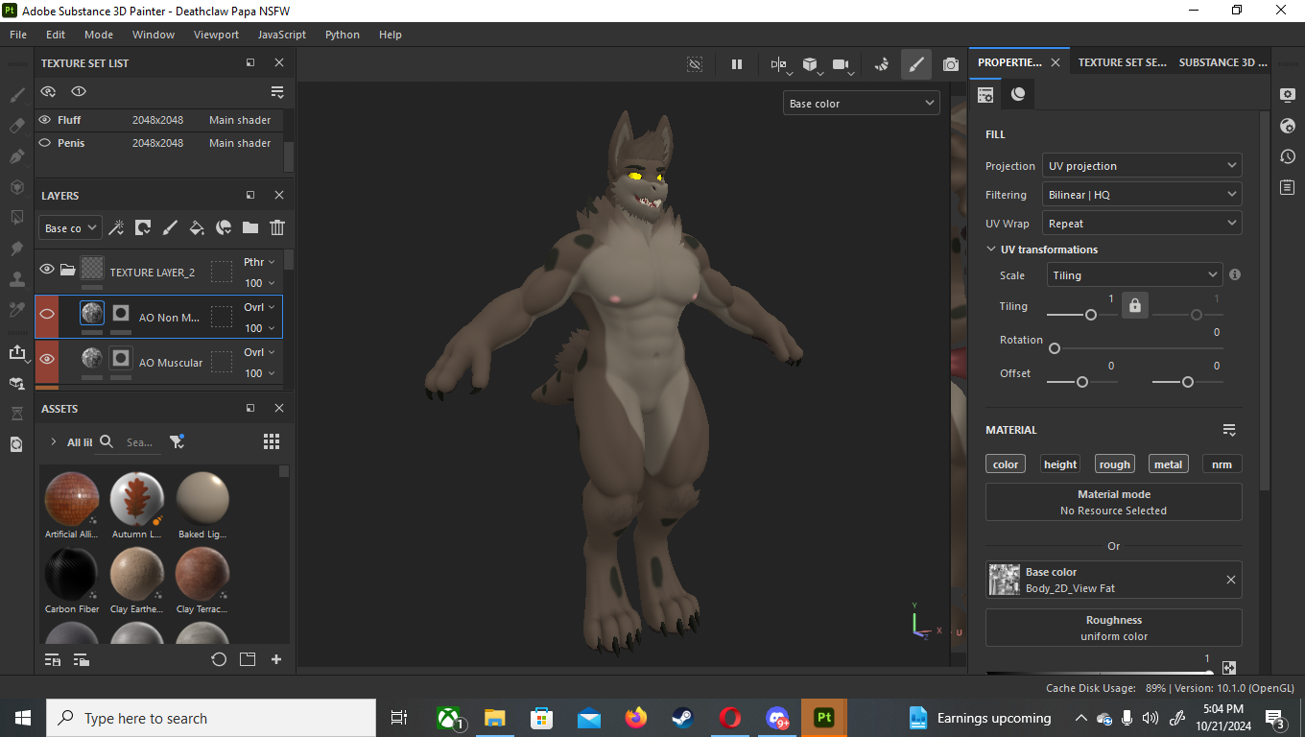Click the Rotation slider handle

1055,348
